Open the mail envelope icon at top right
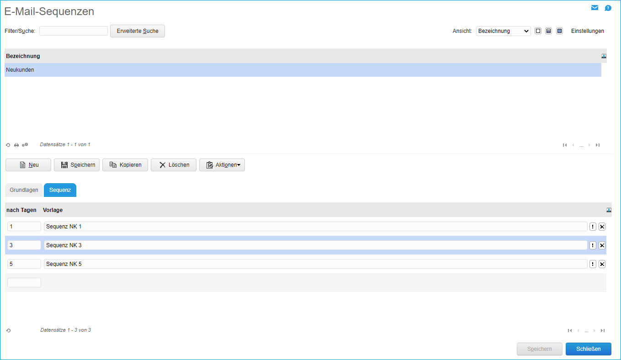 pyautogui.click(x=594, y=8)
